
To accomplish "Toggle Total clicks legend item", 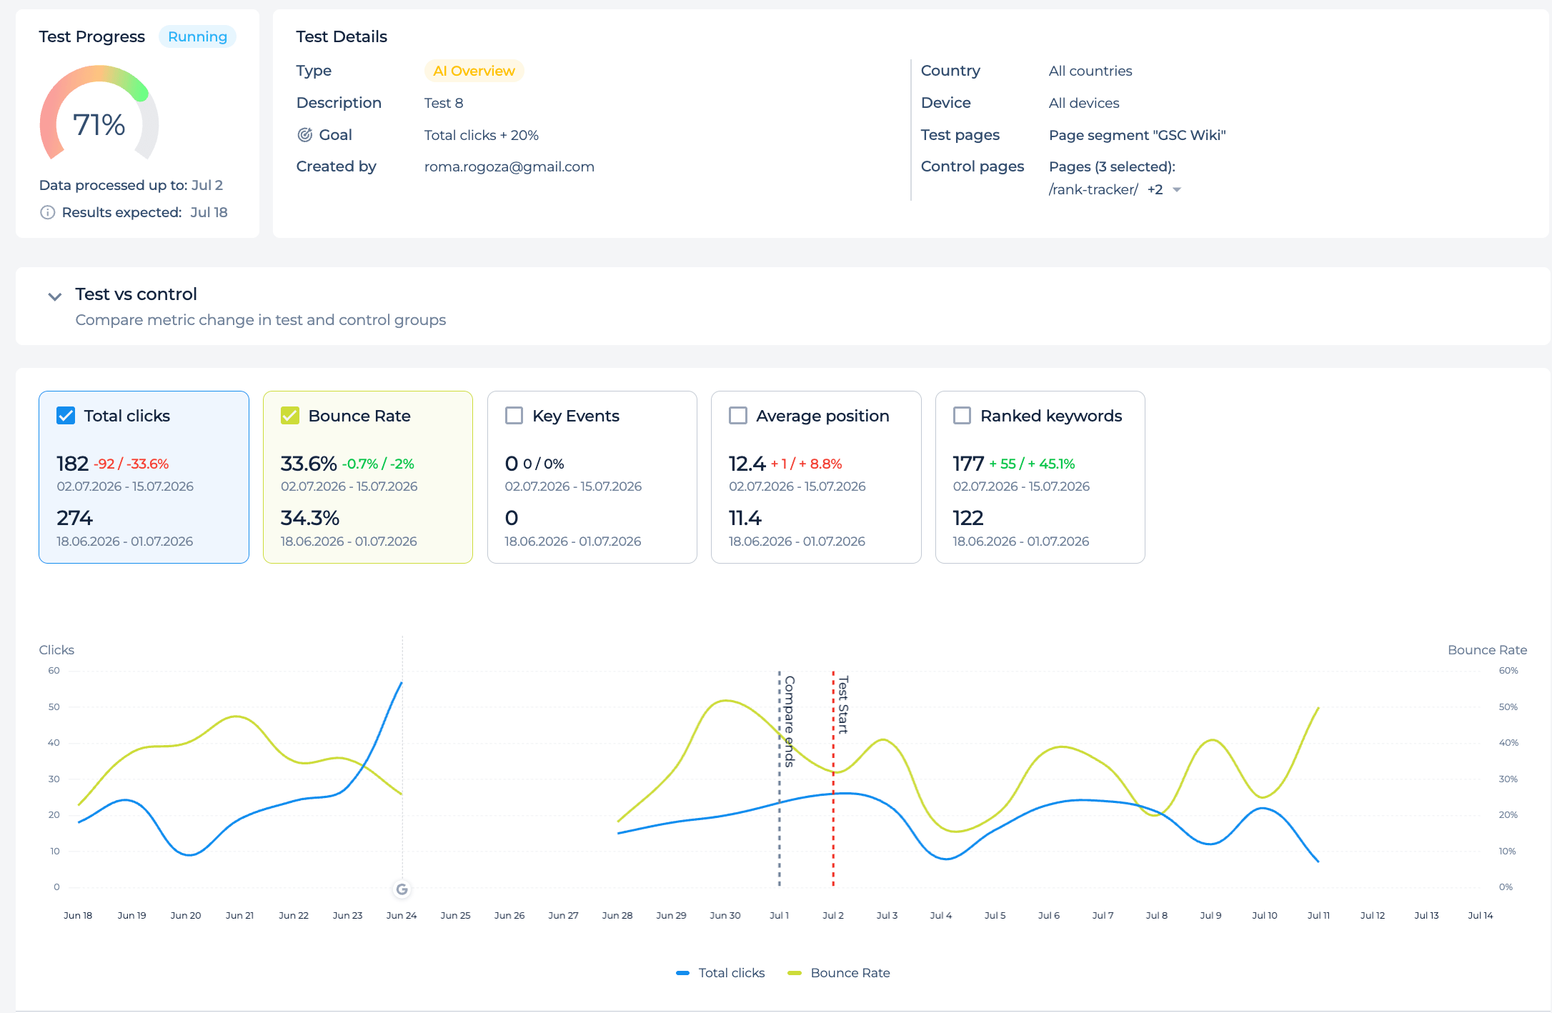I will pos(720,973).
